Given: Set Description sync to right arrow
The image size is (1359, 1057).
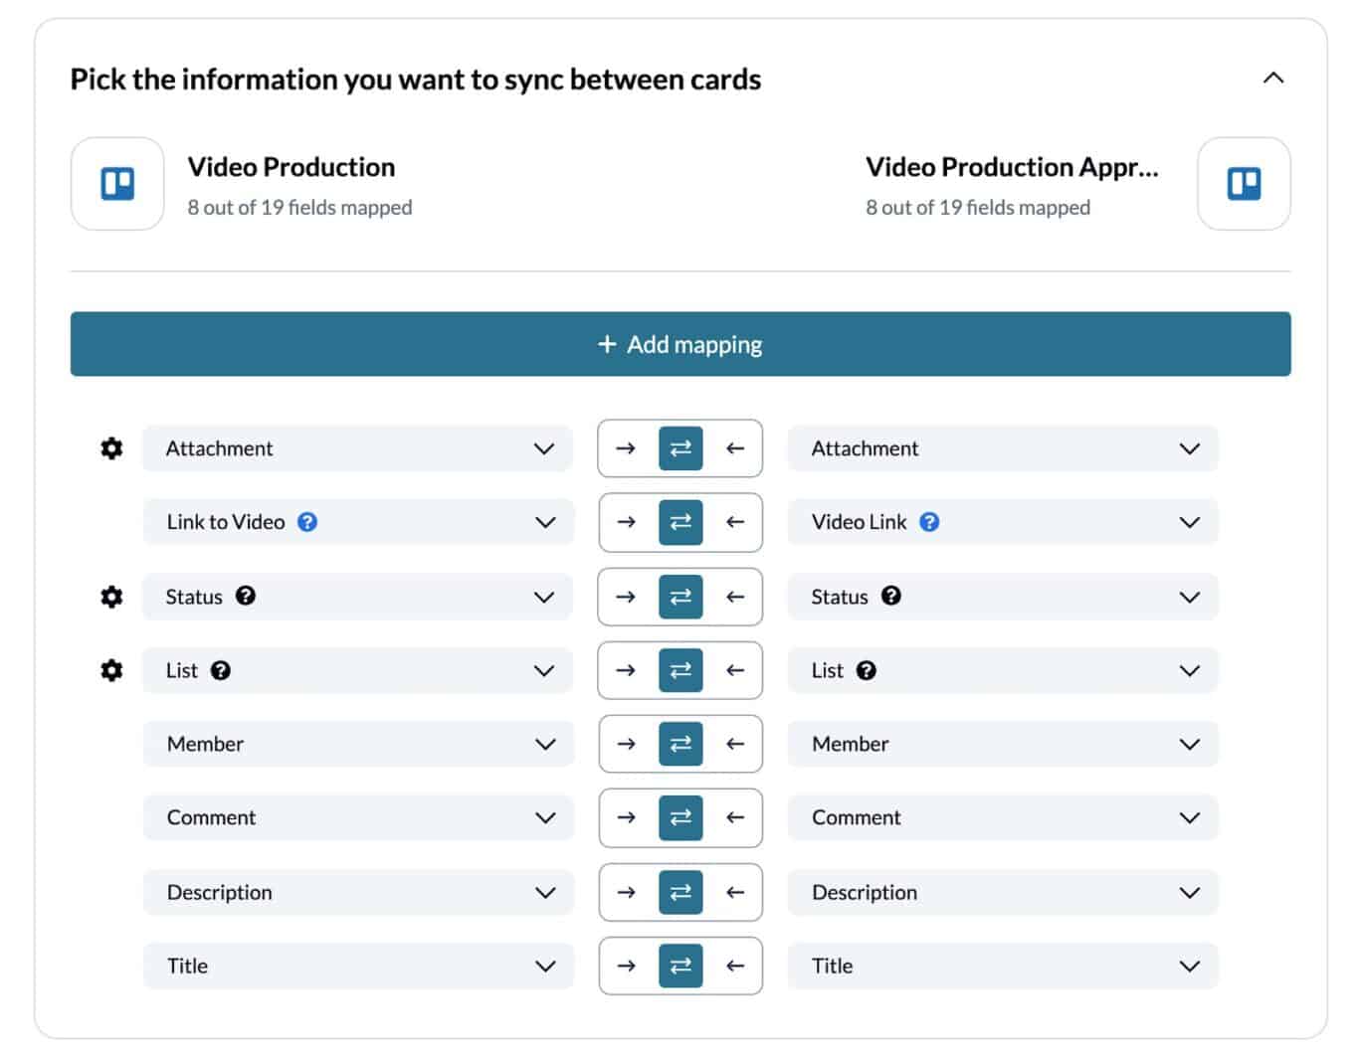Looking at the screenshot, I should pyautogui.click(x=626, y=892).
